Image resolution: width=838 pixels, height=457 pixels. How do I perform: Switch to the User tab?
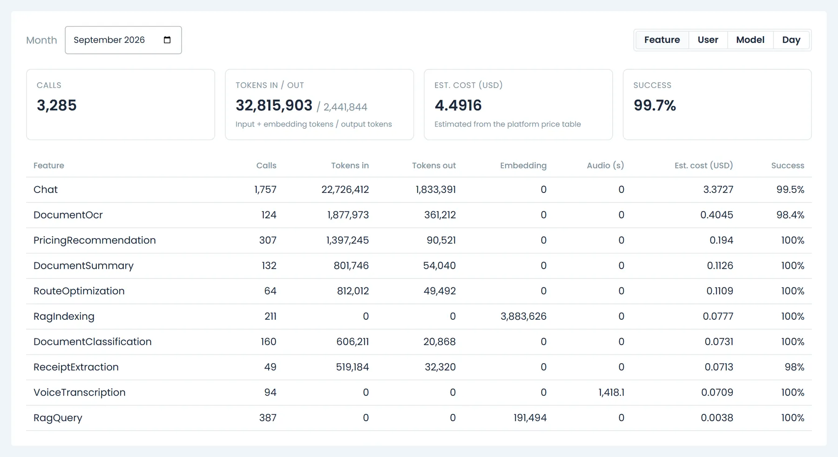[x=708, y=40]
